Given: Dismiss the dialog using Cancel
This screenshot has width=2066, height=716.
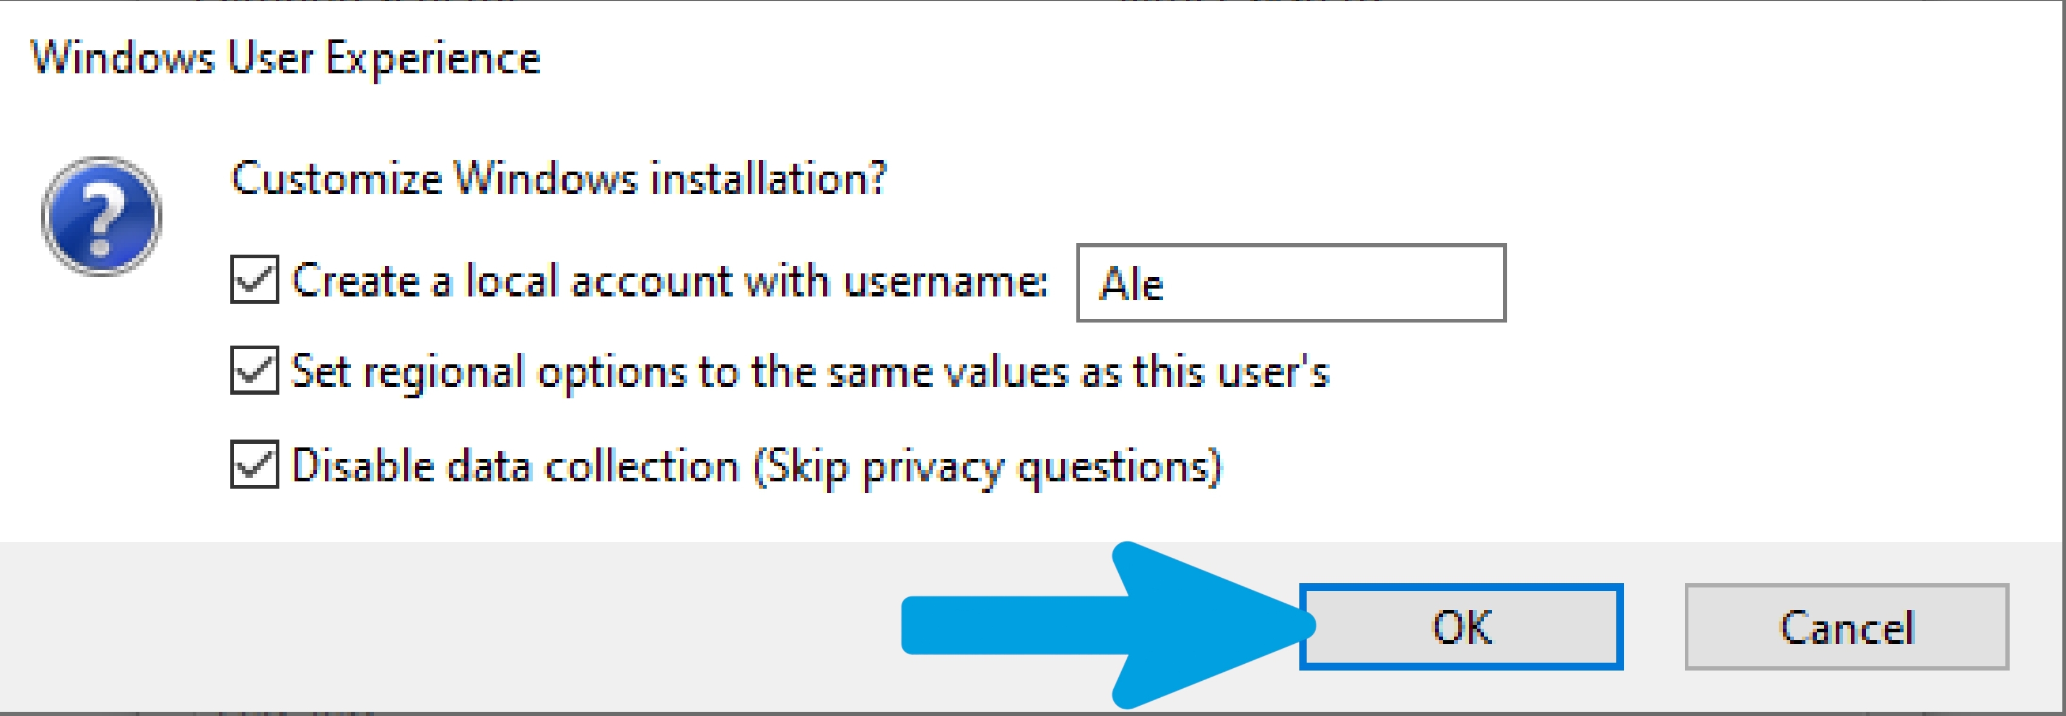Looking at the screenshot, I should [1846, 626].
